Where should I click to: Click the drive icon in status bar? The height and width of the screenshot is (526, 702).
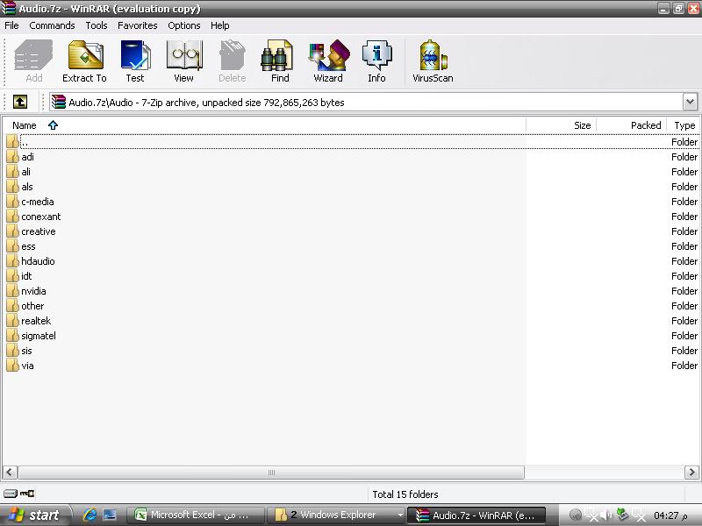11,494
